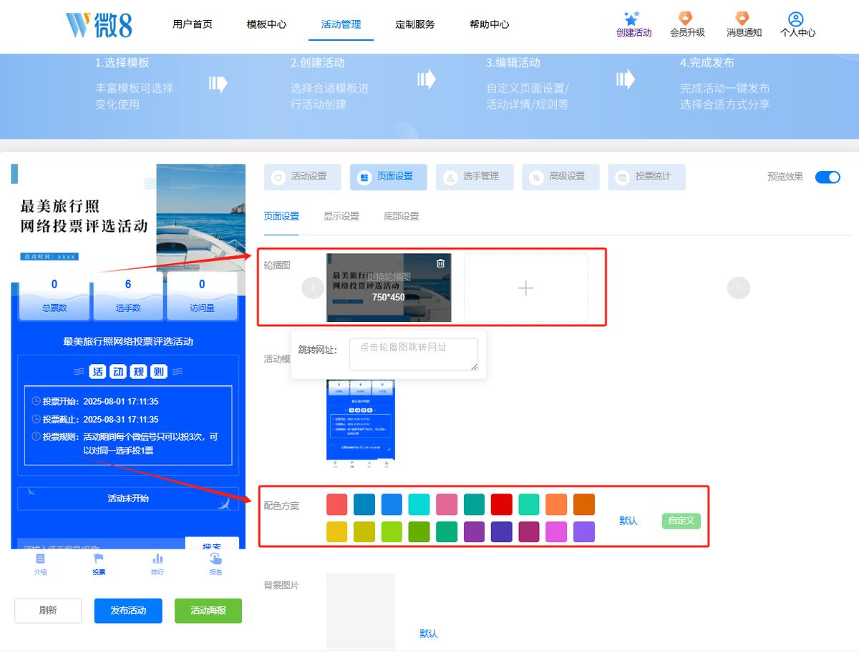The image size is (859, 653).
Task: Open 消息通知 notifications icon
Action: (742, 19)
